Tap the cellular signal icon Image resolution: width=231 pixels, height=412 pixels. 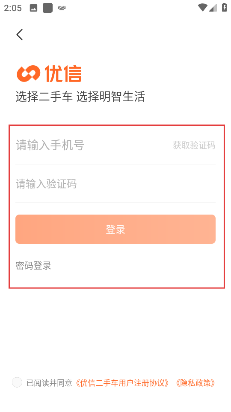click(x=213, y=8)
